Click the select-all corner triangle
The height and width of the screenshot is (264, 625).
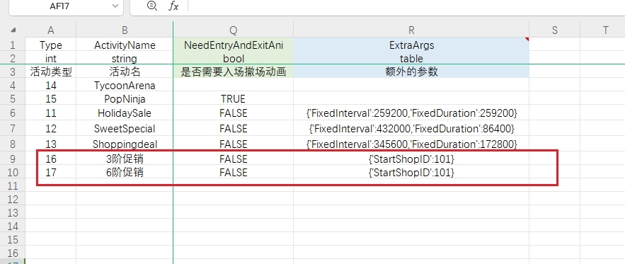tap(13, 30)
